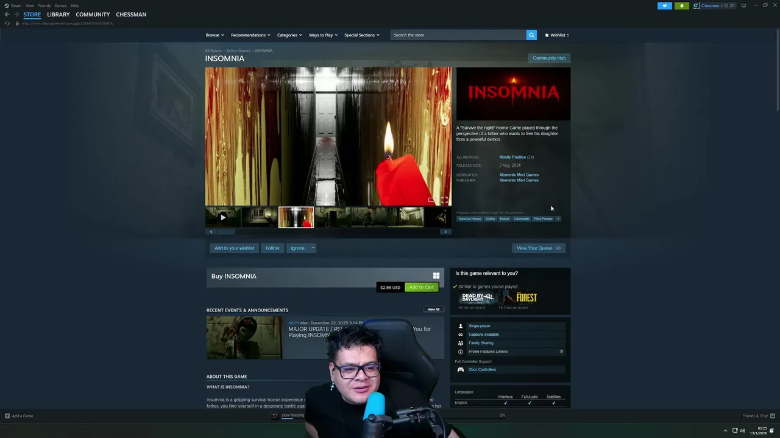Viewport: 780px width, 438px height.
Task: Switch to the LIBRARY tab
Action: click(58, 14)
